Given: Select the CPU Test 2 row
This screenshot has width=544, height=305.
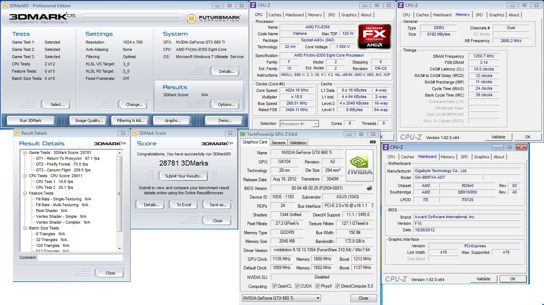Looking at the screenshot, I should 55,188.
